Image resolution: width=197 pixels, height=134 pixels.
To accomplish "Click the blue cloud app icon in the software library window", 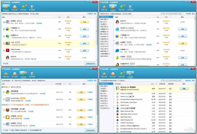I will [117, 29].
